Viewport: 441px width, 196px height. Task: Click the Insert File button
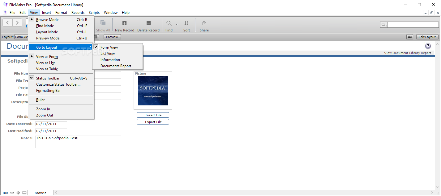153,115
